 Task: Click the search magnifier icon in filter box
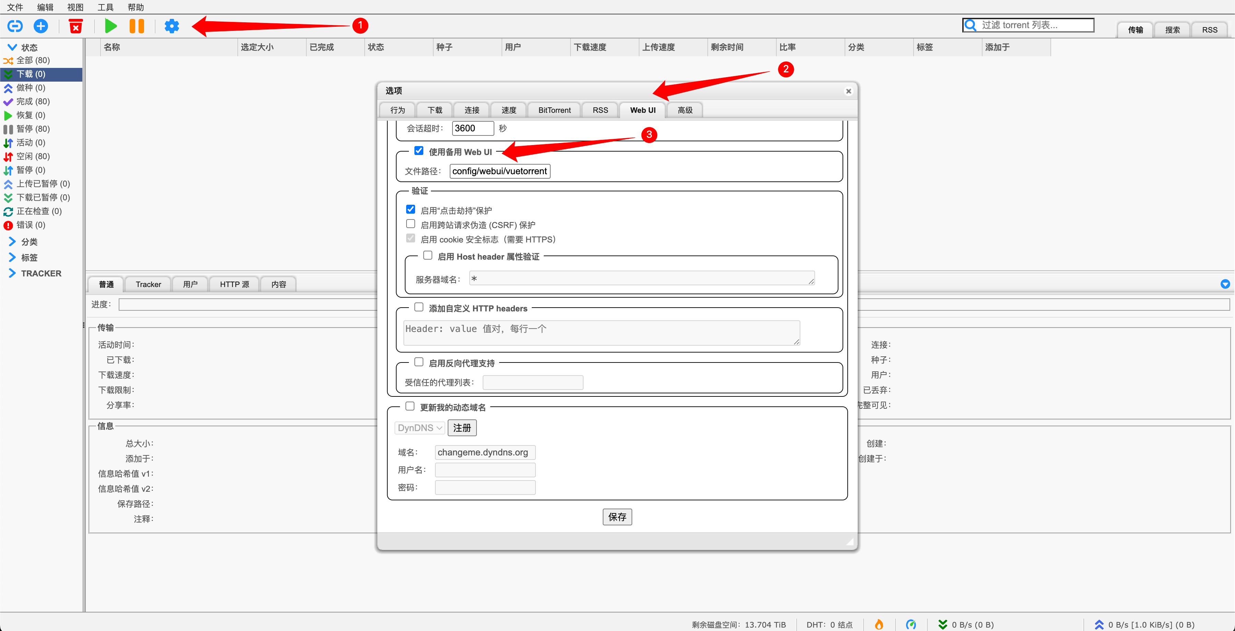click(x=971, y=25)
